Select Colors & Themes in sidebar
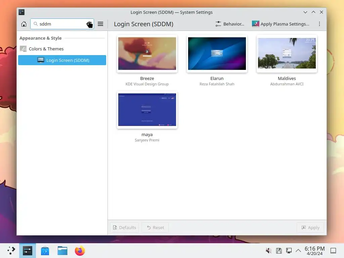 point(62,49)
